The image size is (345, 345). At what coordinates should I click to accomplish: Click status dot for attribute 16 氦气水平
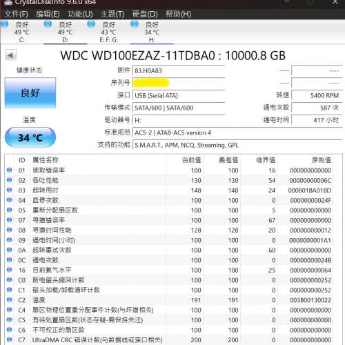[9, 270]
